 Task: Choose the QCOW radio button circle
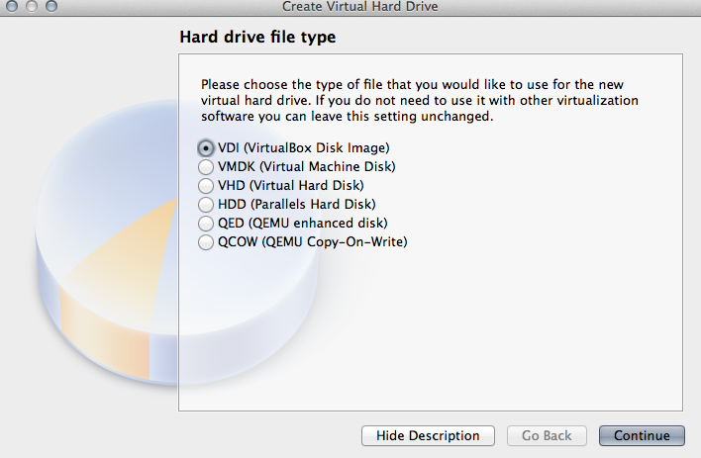click(206, 241)
